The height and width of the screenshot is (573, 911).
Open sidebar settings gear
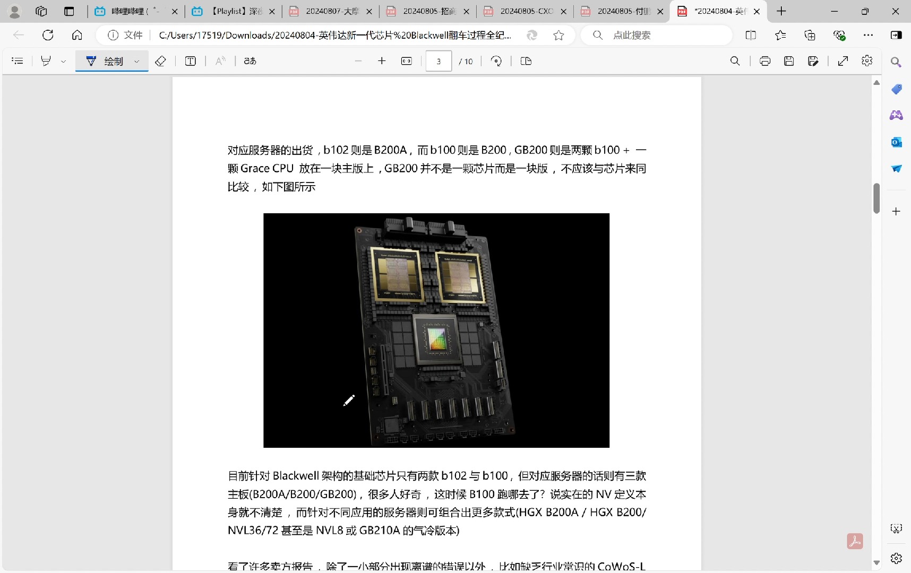(896, 558)
